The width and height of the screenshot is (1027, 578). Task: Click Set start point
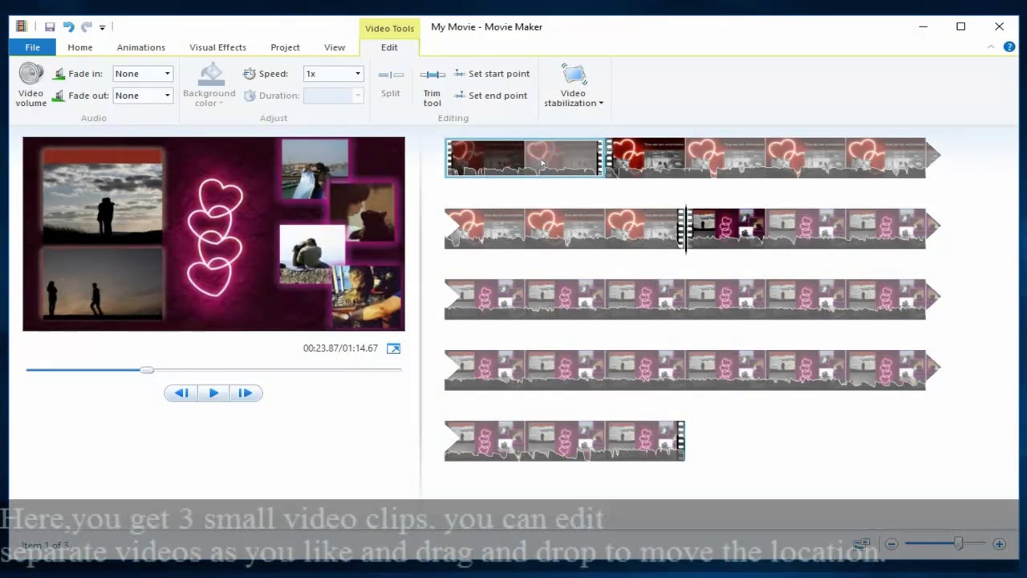click(492, 74)
